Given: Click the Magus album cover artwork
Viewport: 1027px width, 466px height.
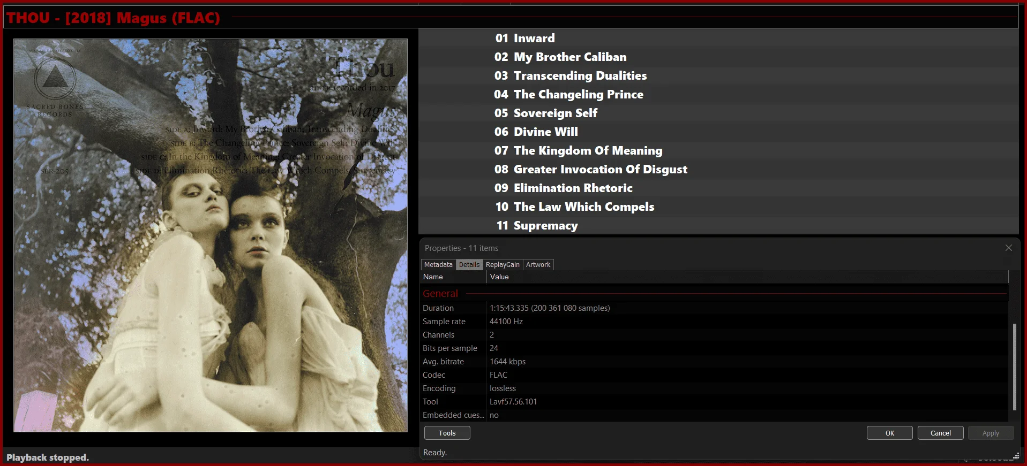Looking at the screenshot, I should click(x=211, y=235).
